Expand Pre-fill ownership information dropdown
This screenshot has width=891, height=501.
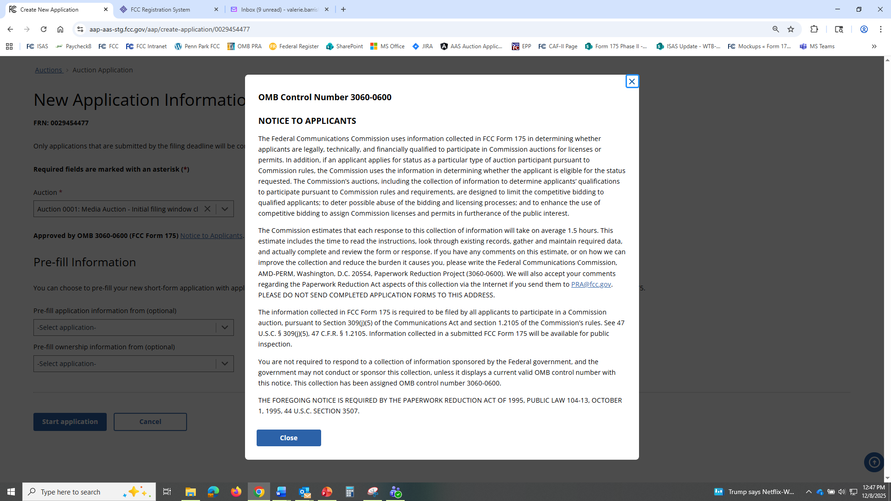click(225, 364)
